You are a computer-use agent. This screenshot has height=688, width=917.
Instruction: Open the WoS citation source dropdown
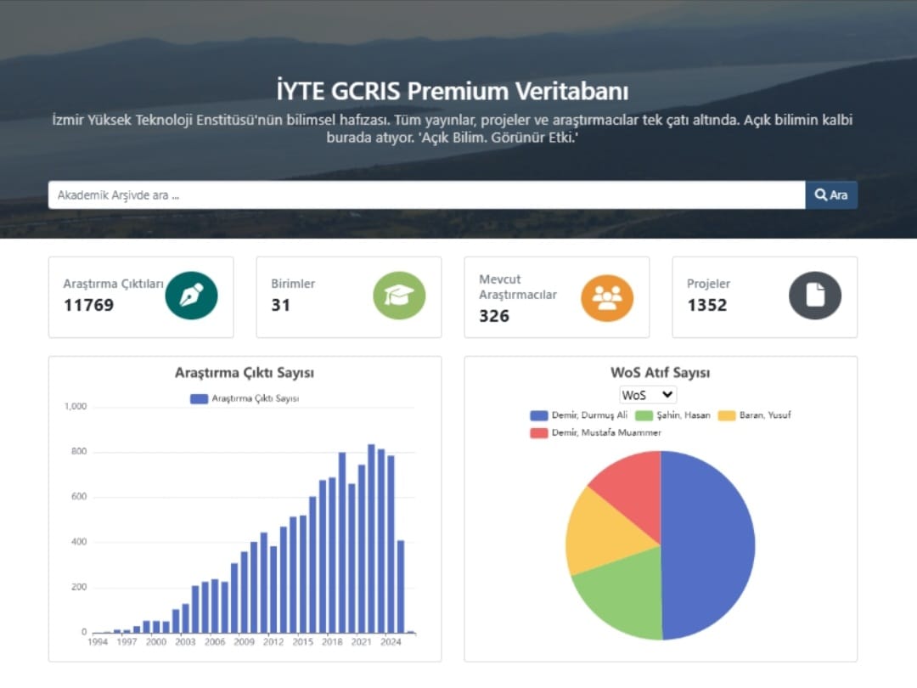point(648,395)
